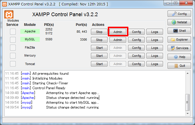Open Apache Config options

(136, 32)
